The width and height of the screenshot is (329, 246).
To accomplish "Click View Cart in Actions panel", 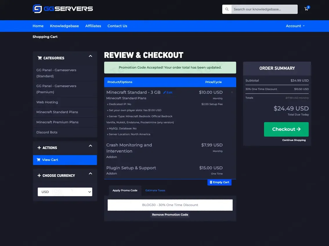I will pyautogui.click(x=65, y=160).
